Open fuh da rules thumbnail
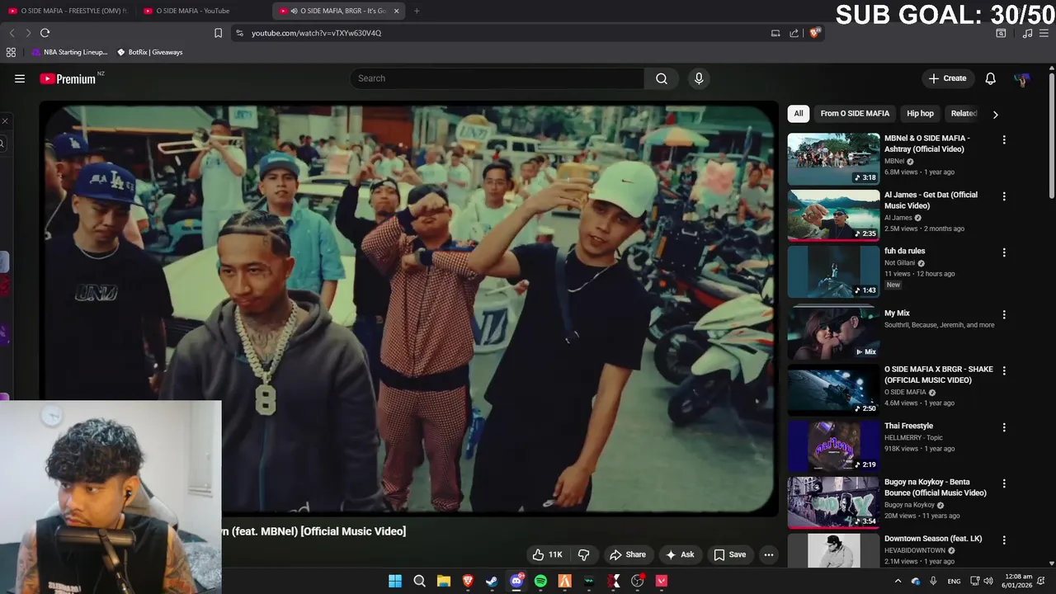 click(833, 271)
